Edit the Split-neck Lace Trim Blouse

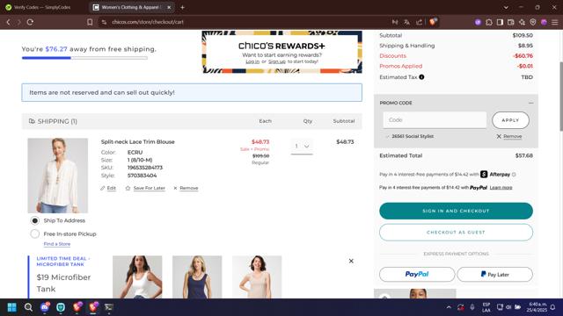108,188
